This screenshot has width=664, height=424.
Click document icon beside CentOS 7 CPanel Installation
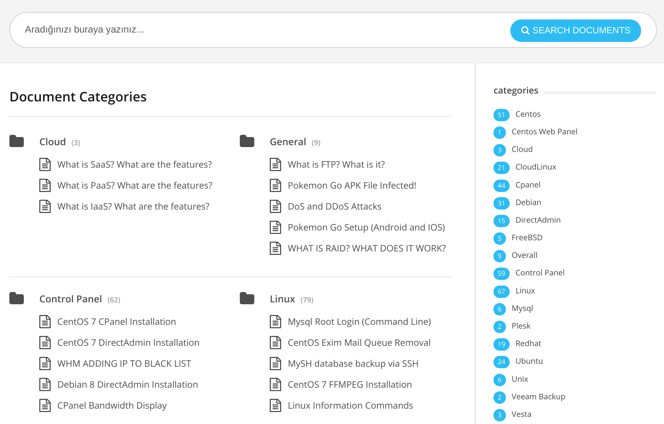click(x=45, y=321)
